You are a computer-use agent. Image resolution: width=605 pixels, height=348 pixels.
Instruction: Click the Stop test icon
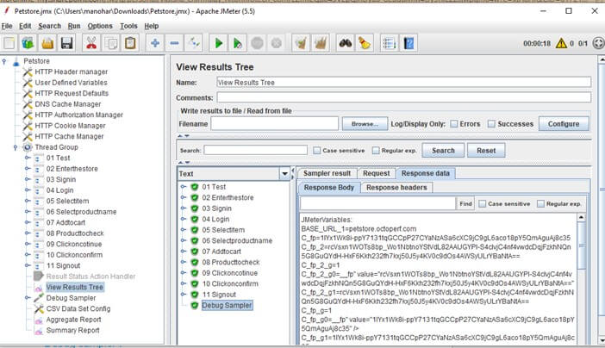(257, 43)
